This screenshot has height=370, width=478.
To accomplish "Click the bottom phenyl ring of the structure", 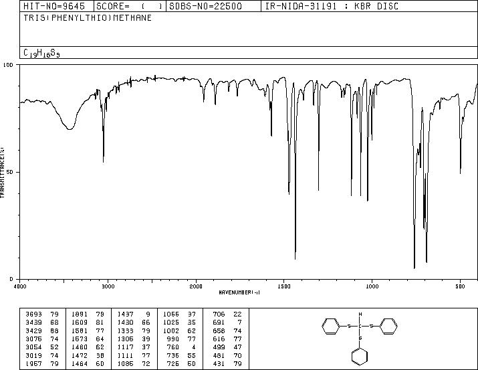I will tap(360, 356).
